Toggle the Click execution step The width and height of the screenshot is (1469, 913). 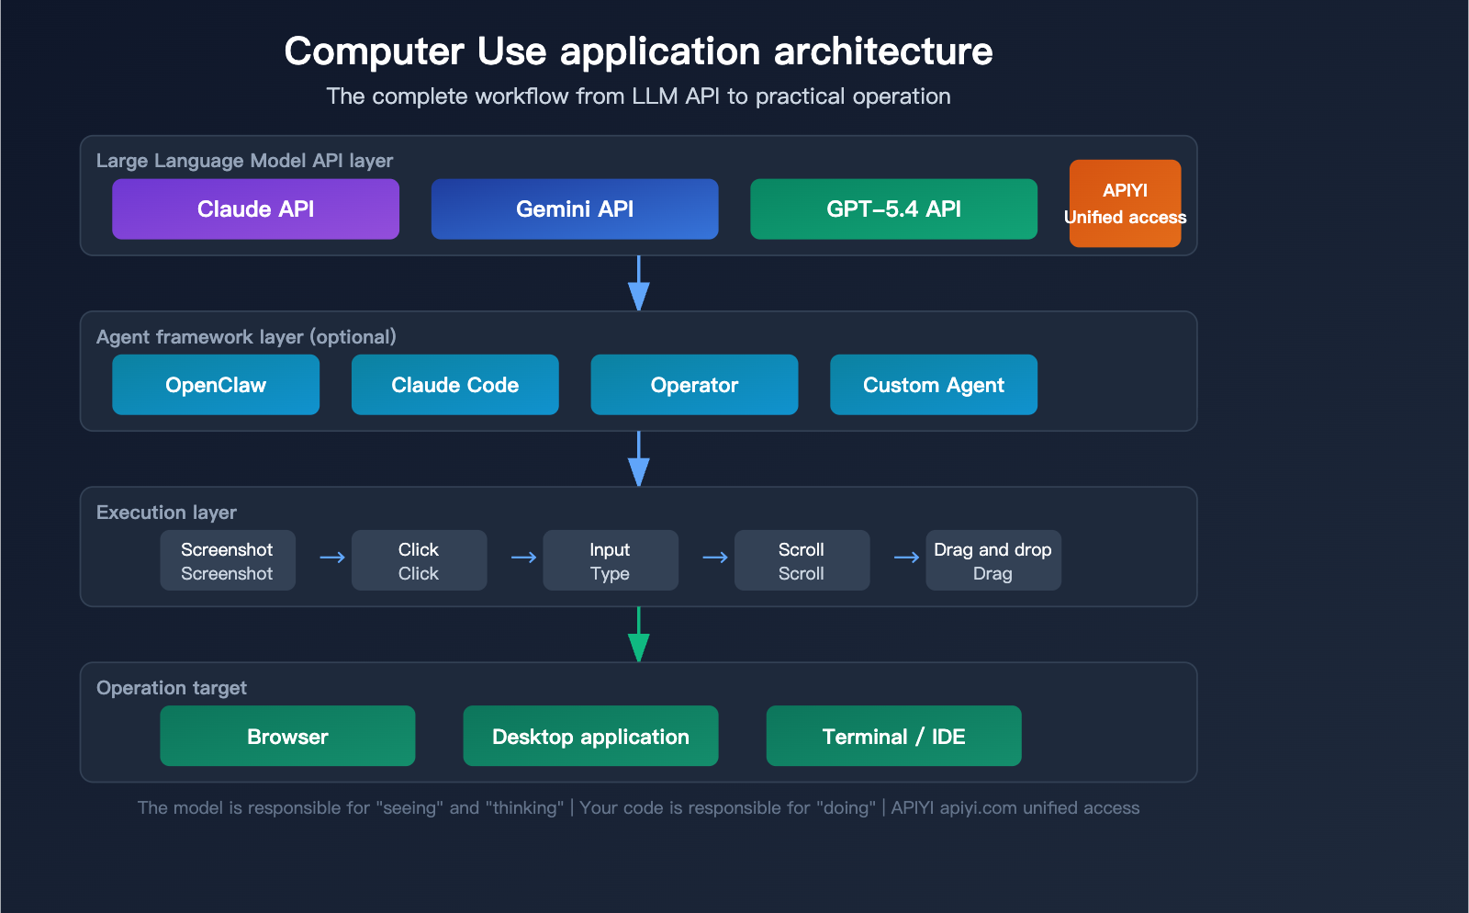pyautogui.click(x=419, y=559)
